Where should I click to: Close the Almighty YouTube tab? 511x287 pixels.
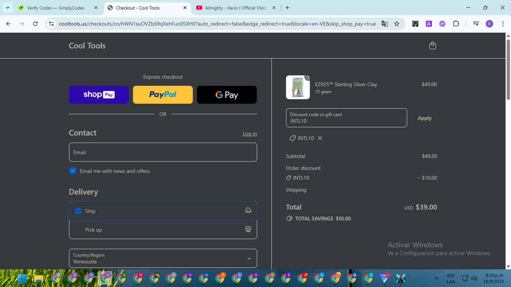click(x=274, y=8)
